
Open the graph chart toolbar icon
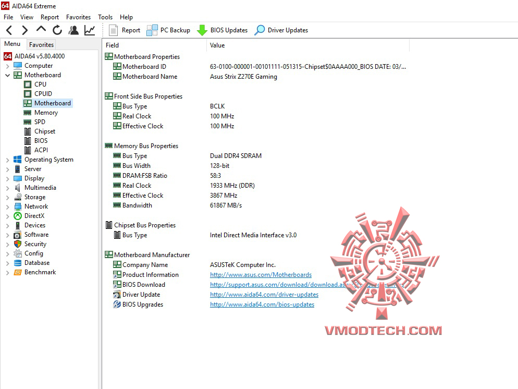pos(90,30)
